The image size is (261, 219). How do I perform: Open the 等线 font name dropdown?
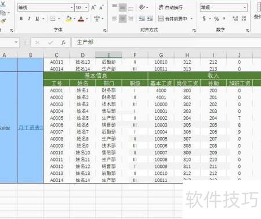pyautogui.click(x=72, y=8)
